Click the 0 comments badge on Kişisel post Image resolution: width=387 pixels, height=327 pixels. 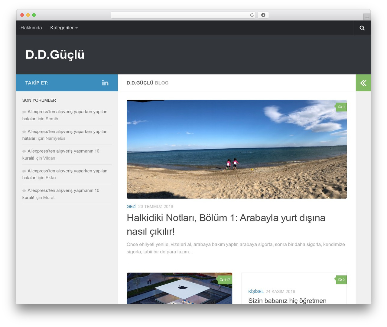pos(341,280)
